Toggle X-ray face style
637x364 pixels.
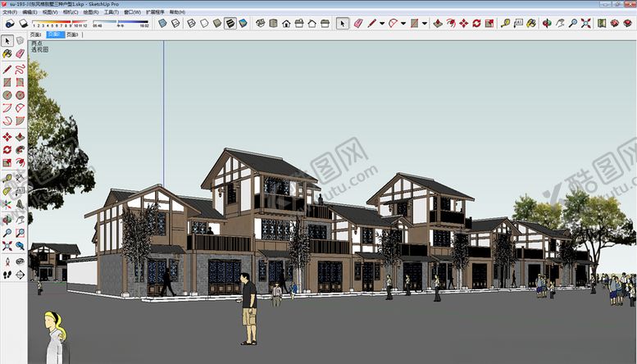163,23
